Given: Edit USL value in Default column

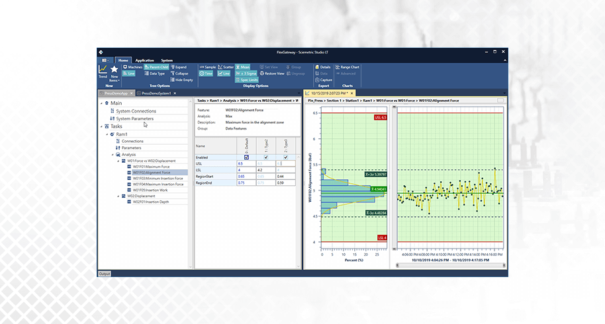Looking at the screenshot, I should click(246, 164).
